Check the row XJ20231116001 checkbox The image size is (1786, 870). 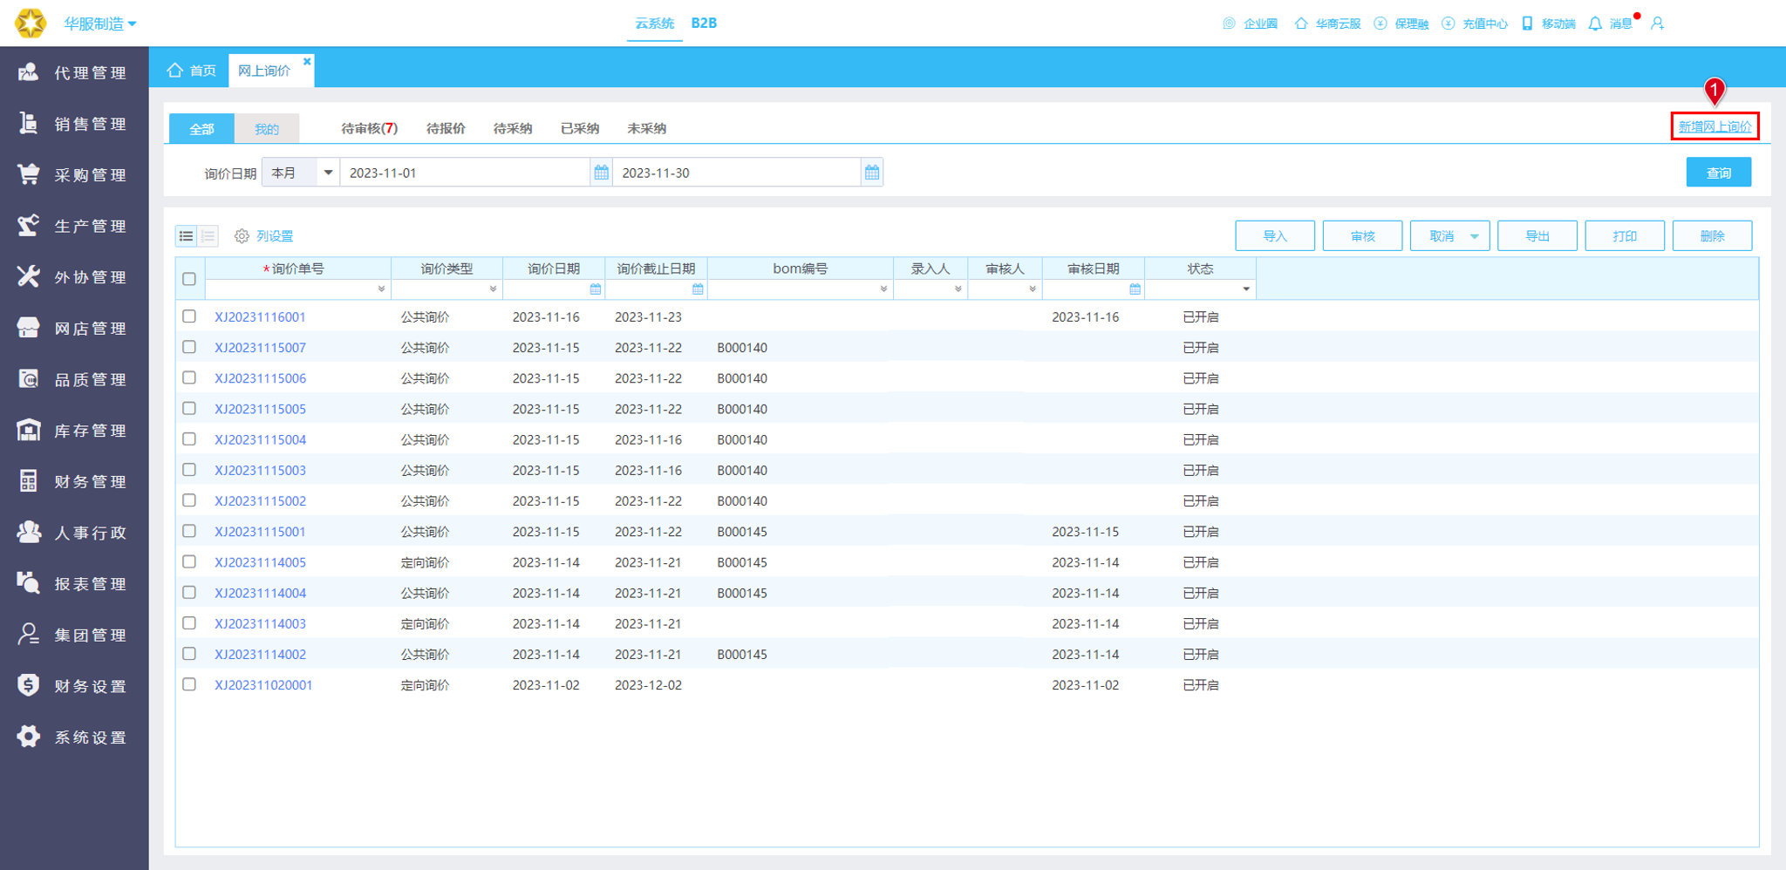[189, 316]
